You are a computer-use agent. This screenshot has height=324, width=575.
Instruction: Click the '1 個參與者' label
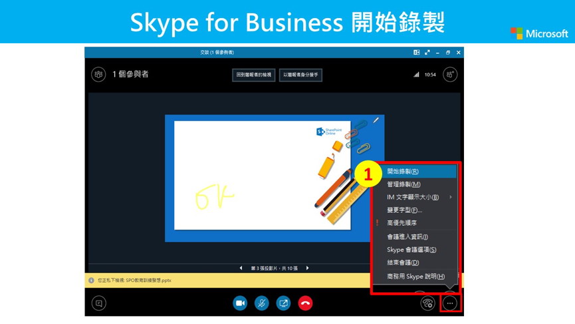tap(130, 74)
